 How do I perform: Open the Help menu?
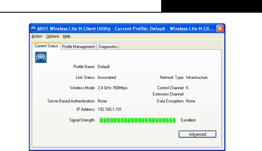67,36
